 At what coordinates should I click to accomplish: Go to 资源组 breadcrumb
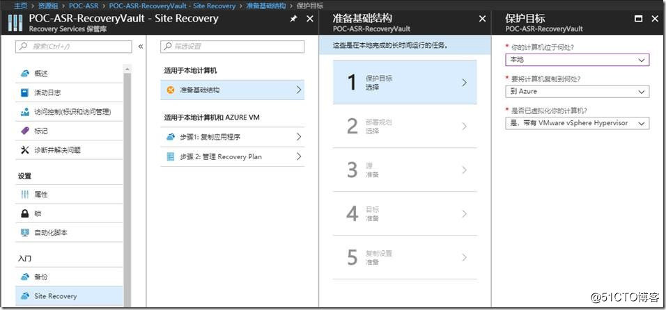point(49,6)
